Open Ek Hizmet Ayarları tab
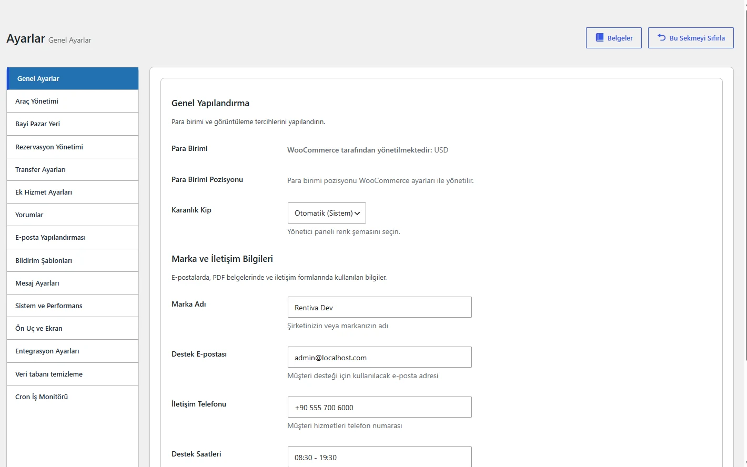This screenshot has height=467, width=747. pyautogui.click(x=73, y=192)
